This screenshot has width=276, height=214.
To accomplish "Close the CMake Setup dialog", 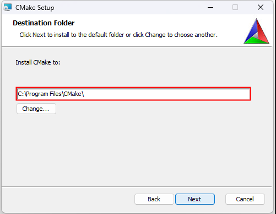I will (261, 7).
